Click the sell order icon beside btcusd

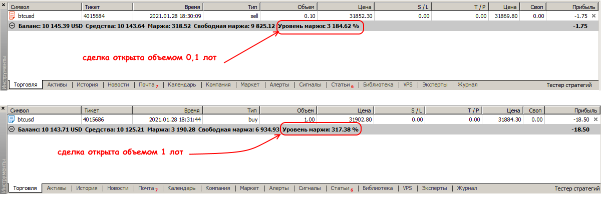tap(13, 16)
